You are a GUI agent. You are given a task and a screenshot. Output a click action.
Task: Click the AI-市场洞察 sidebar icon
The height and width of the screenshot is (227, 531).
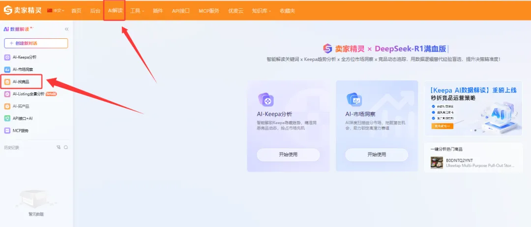pyautogui.click(x=7, y=70)
